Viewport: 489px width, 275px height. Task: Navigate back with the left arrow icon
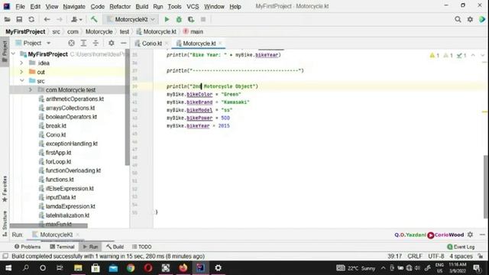pyautogui.click(x=47, y=19)
